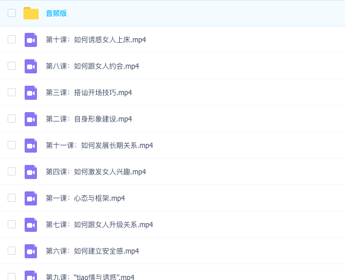
Task: Click video icon for 第四课：如何激发女人兴趣.mp4
Action: [31, 172]
